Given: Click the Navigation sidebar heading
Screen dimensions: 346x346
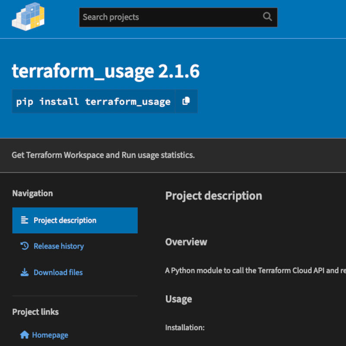Looking at the screenshot, I should [32, 193].
